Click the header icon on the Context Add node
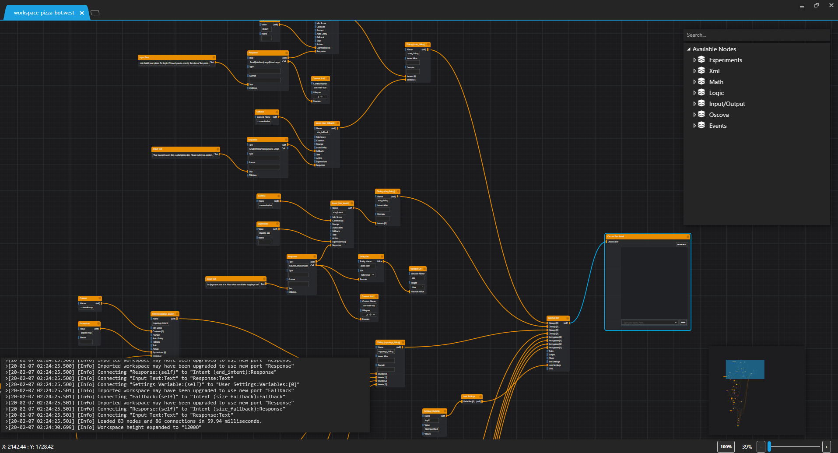838x453 pixels. tap(327, 78)
